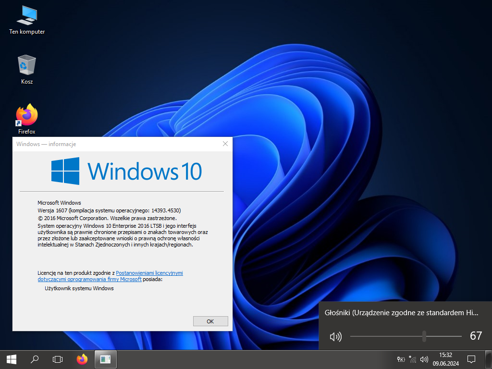Screen dimensions: 492x369
Task: Click the taskbar search magnifier icon
Action: (35, 359)
